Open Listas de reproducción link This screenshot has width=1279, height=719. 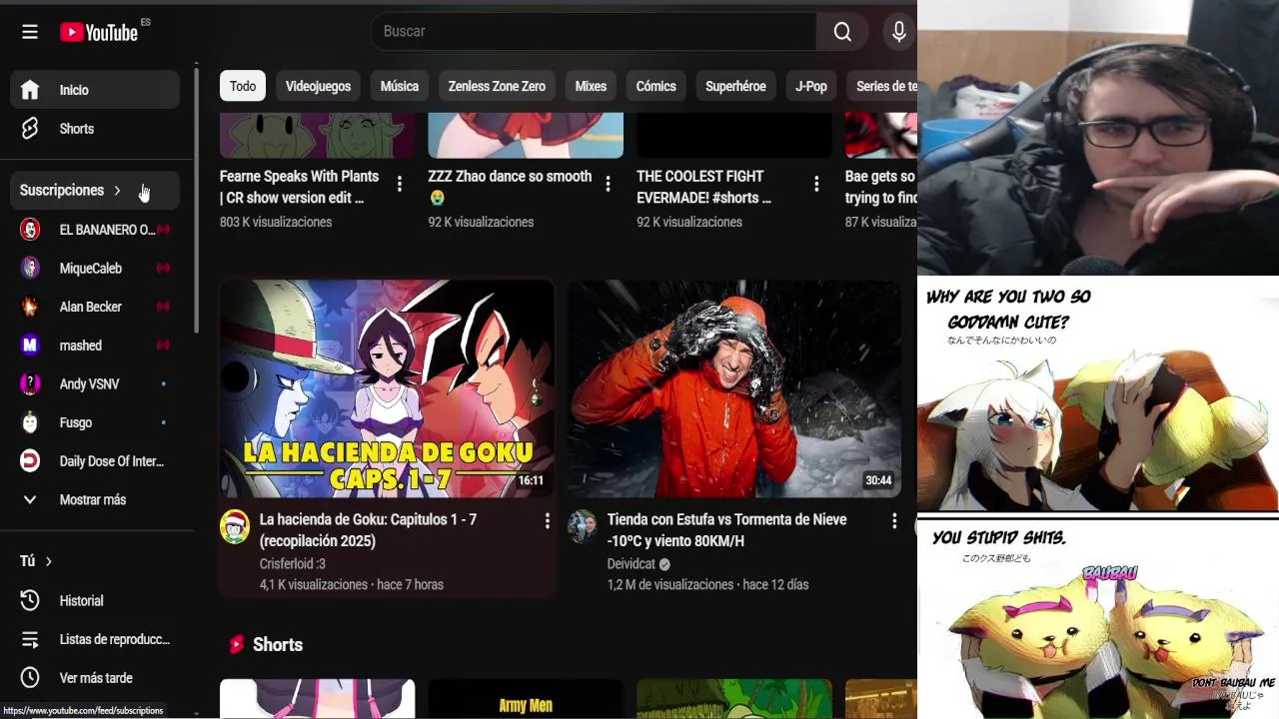(x=115, y=639)
